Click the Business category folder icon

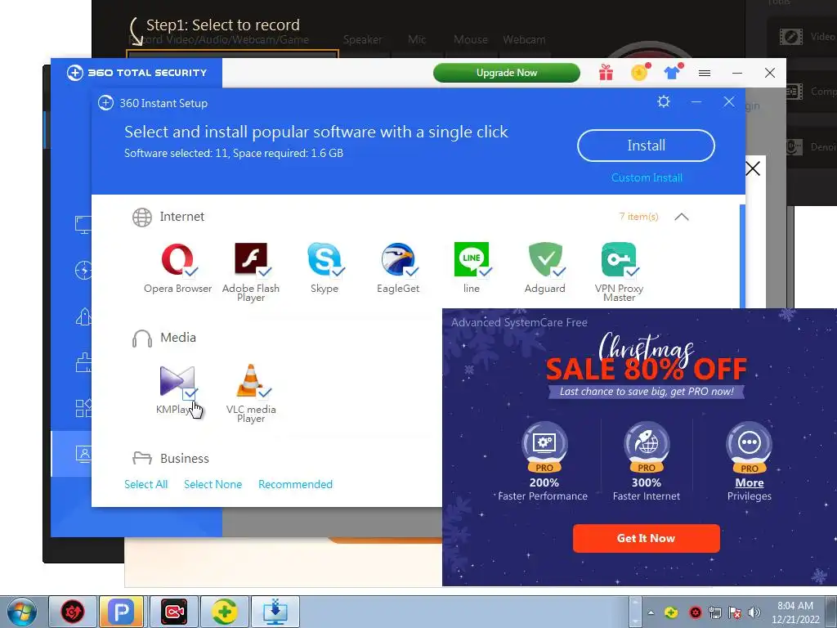pos(142,458)
